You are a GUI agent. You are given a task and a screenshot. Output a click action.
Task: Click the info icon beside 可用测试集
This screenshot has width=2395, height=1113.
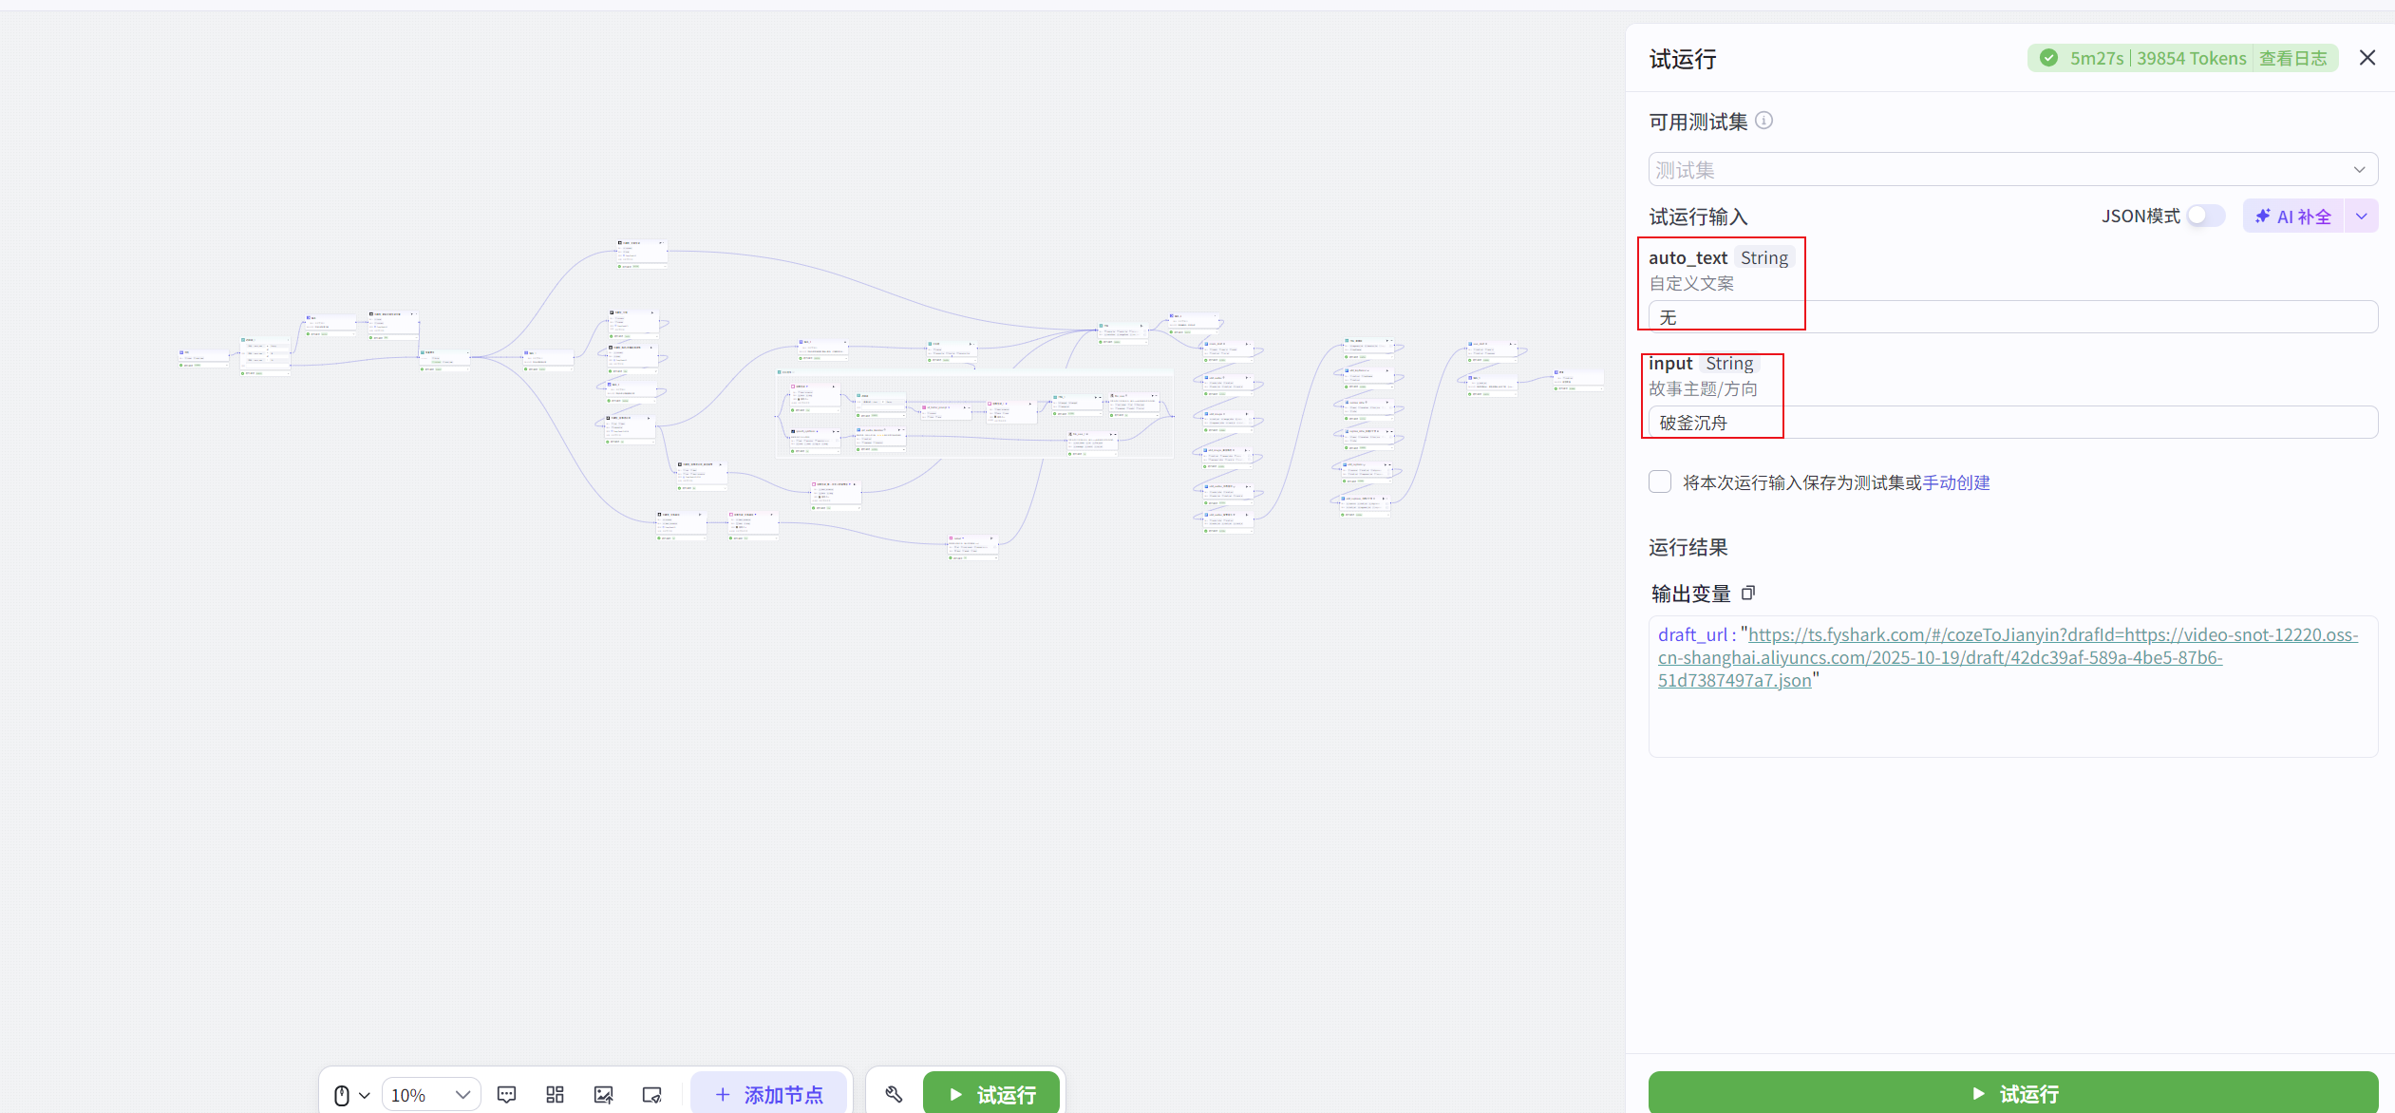tap(1763, 121)
